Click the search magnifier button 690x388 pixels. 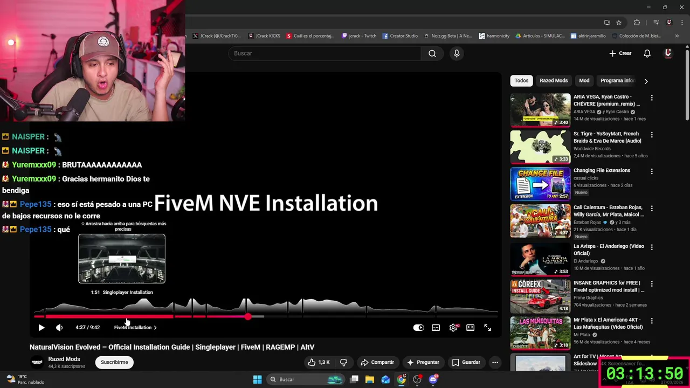tap(432, 53)
